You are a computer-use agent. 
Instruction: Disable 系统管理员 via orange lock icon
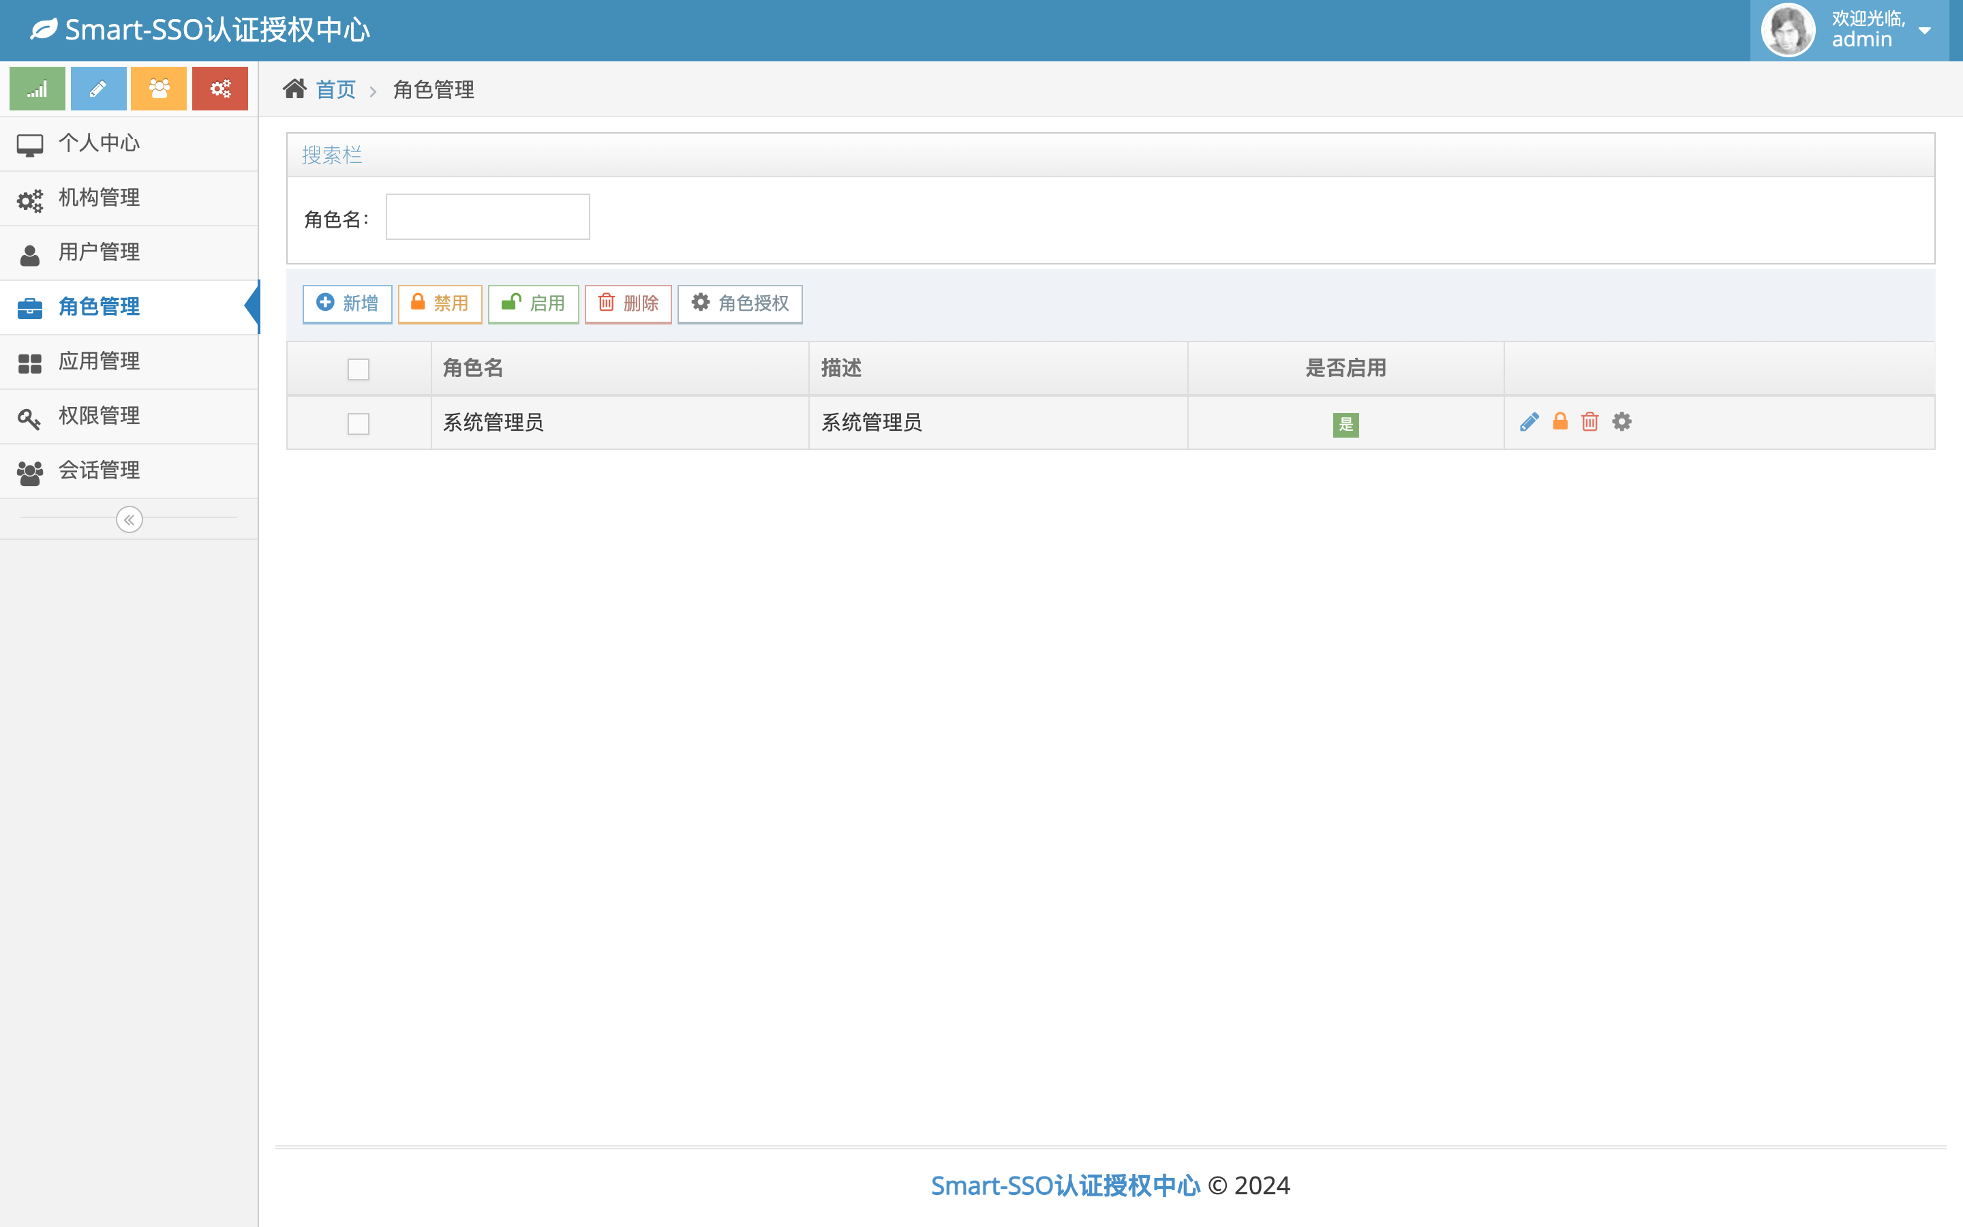point(1560,421)
